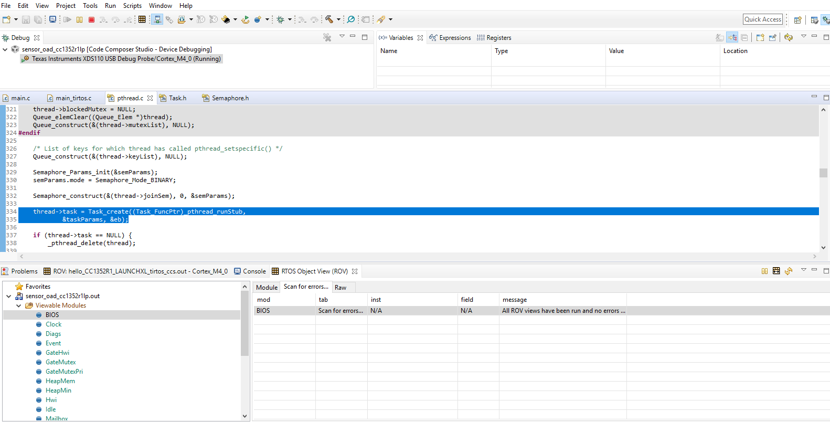Click the Favorites item in the ROV tree
The width and height of the screenshot is (830, 422).
[x=38, y=287]
